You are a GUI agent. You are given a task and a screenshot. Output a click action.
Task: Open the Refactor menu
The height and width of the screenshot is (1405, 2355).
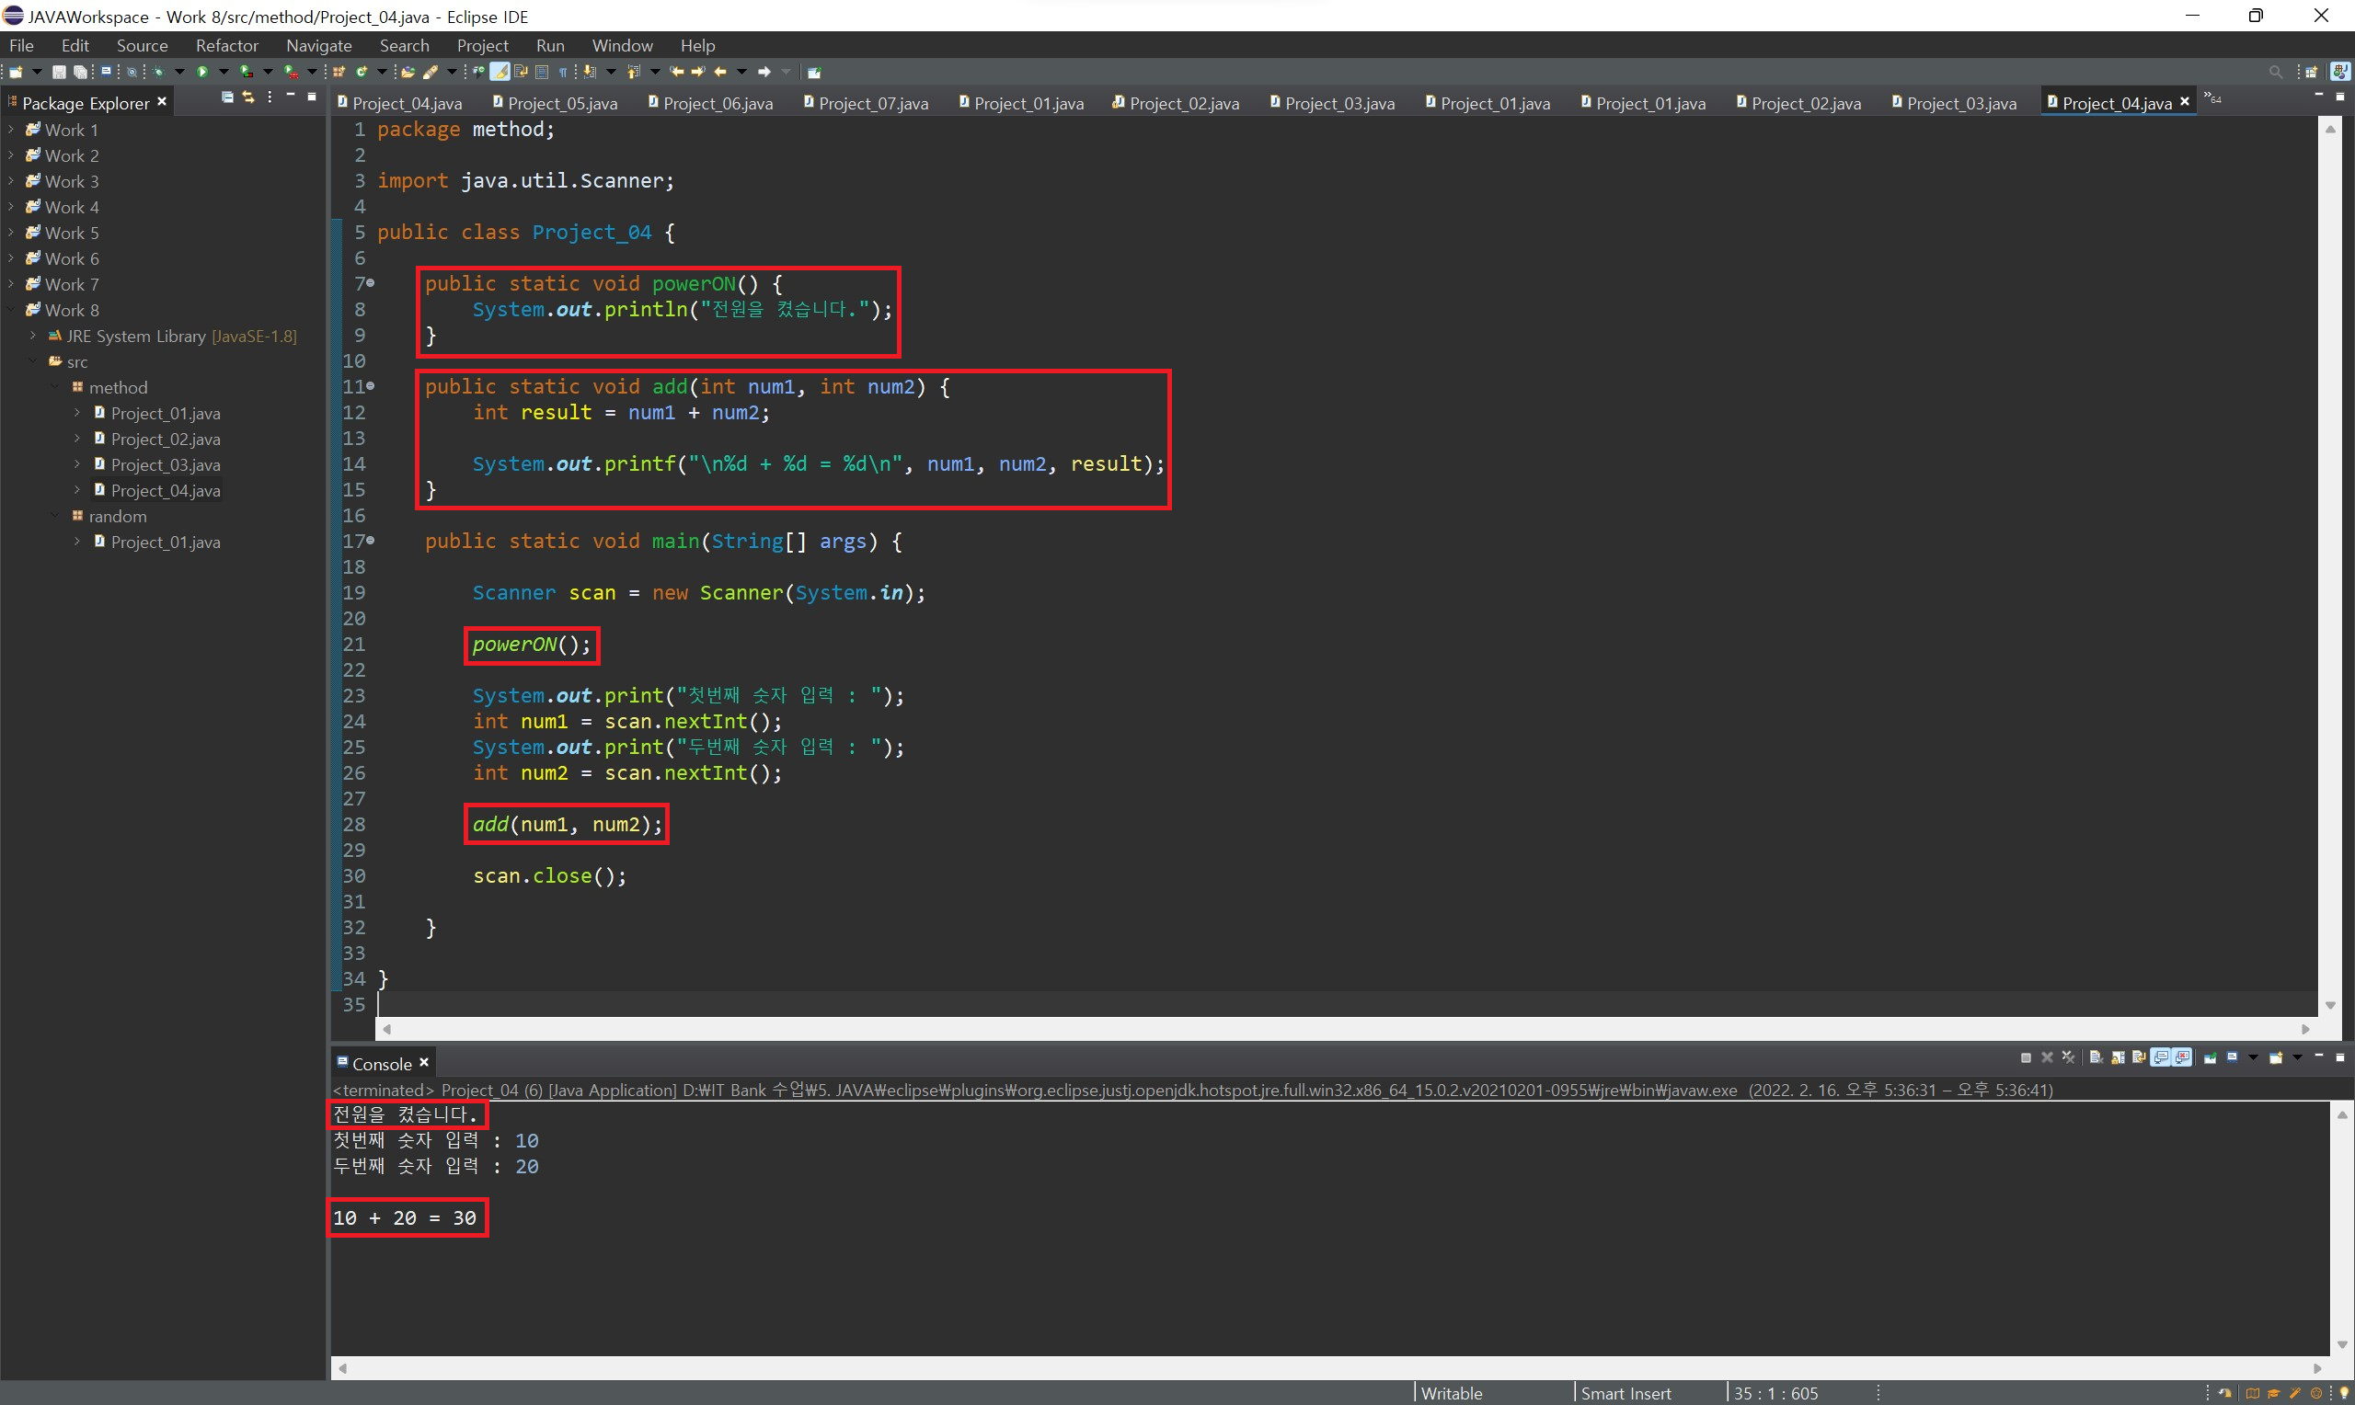226,45
